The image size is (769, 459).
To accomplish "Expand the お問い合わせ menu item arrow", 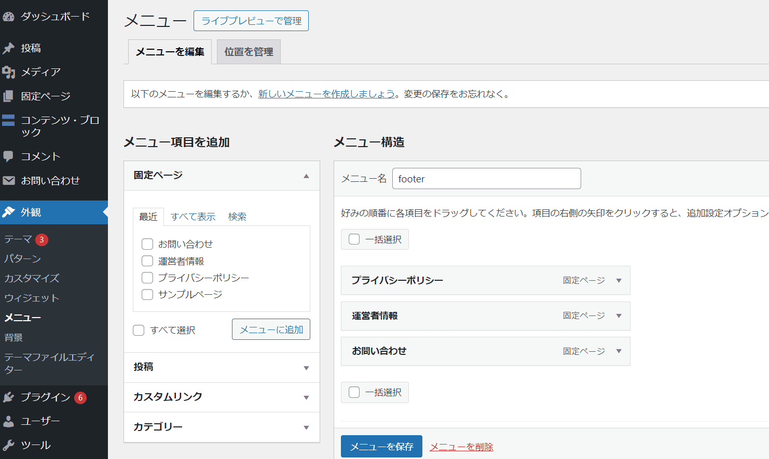I will (619, 351).
